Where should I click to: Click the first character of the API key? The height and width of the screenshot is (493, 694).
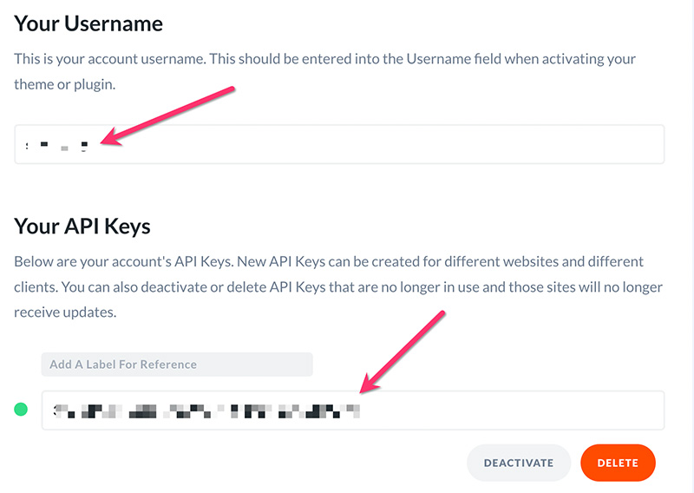56,409
